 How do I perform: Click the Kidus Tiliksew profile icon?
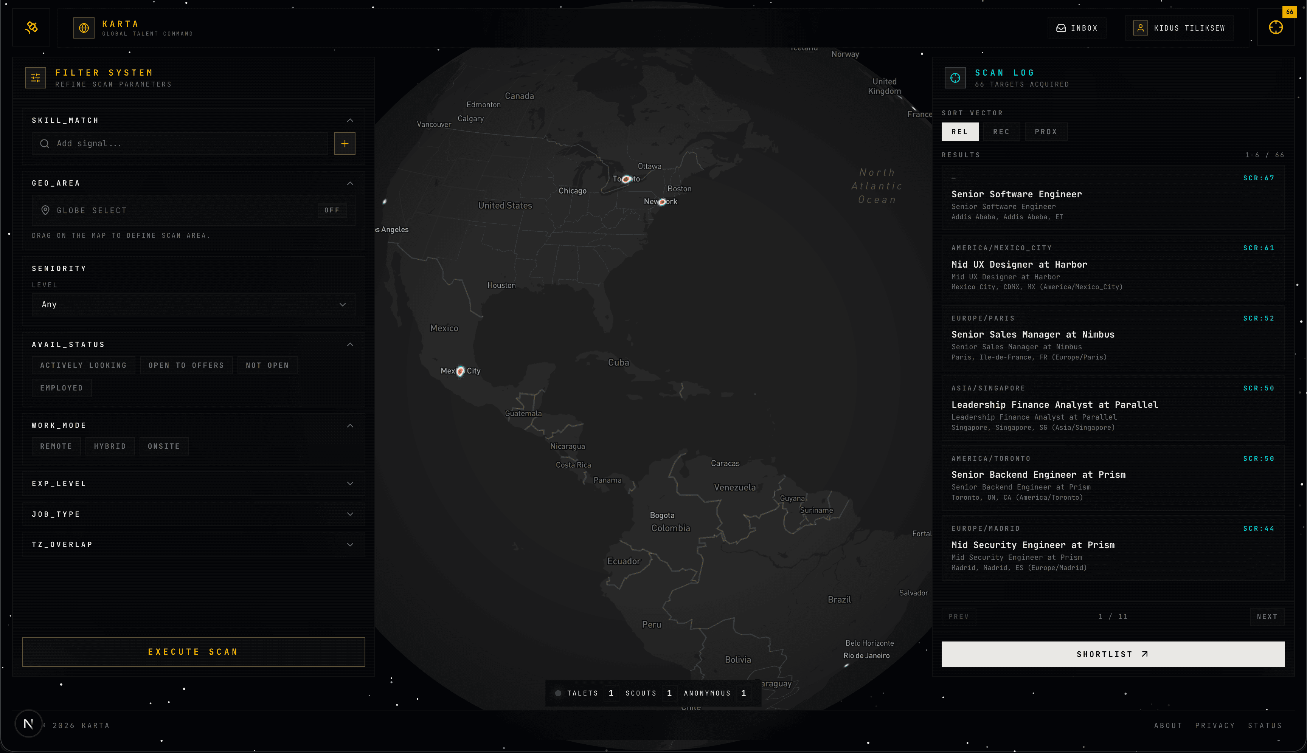pos(1140,28)
